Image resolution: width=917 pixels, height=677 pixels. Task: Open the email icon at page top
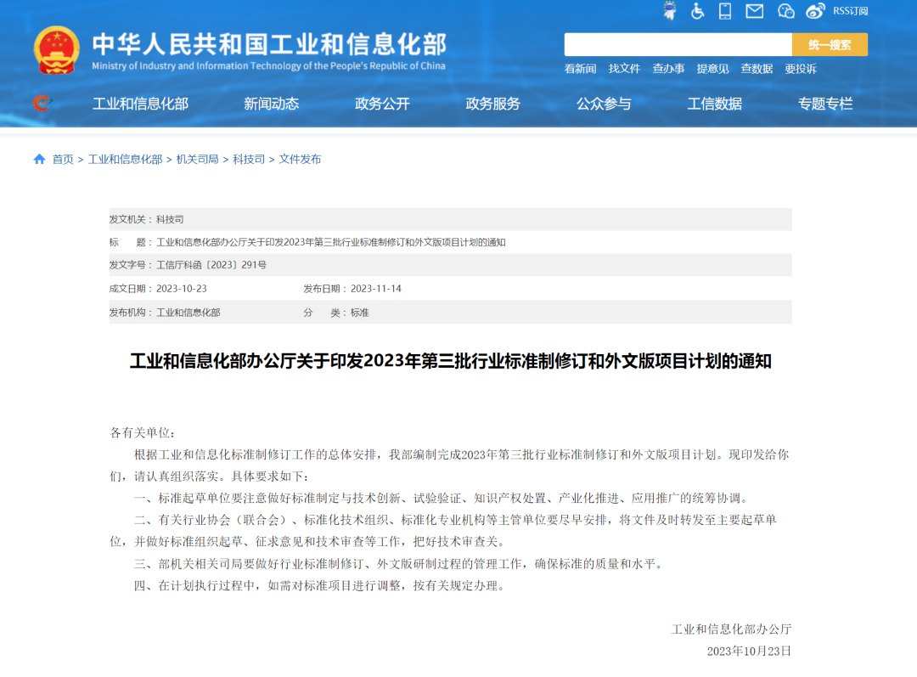click(x=754, y=11)
